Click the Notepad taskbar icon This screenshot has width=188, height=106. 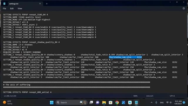(x=136, y=102)
